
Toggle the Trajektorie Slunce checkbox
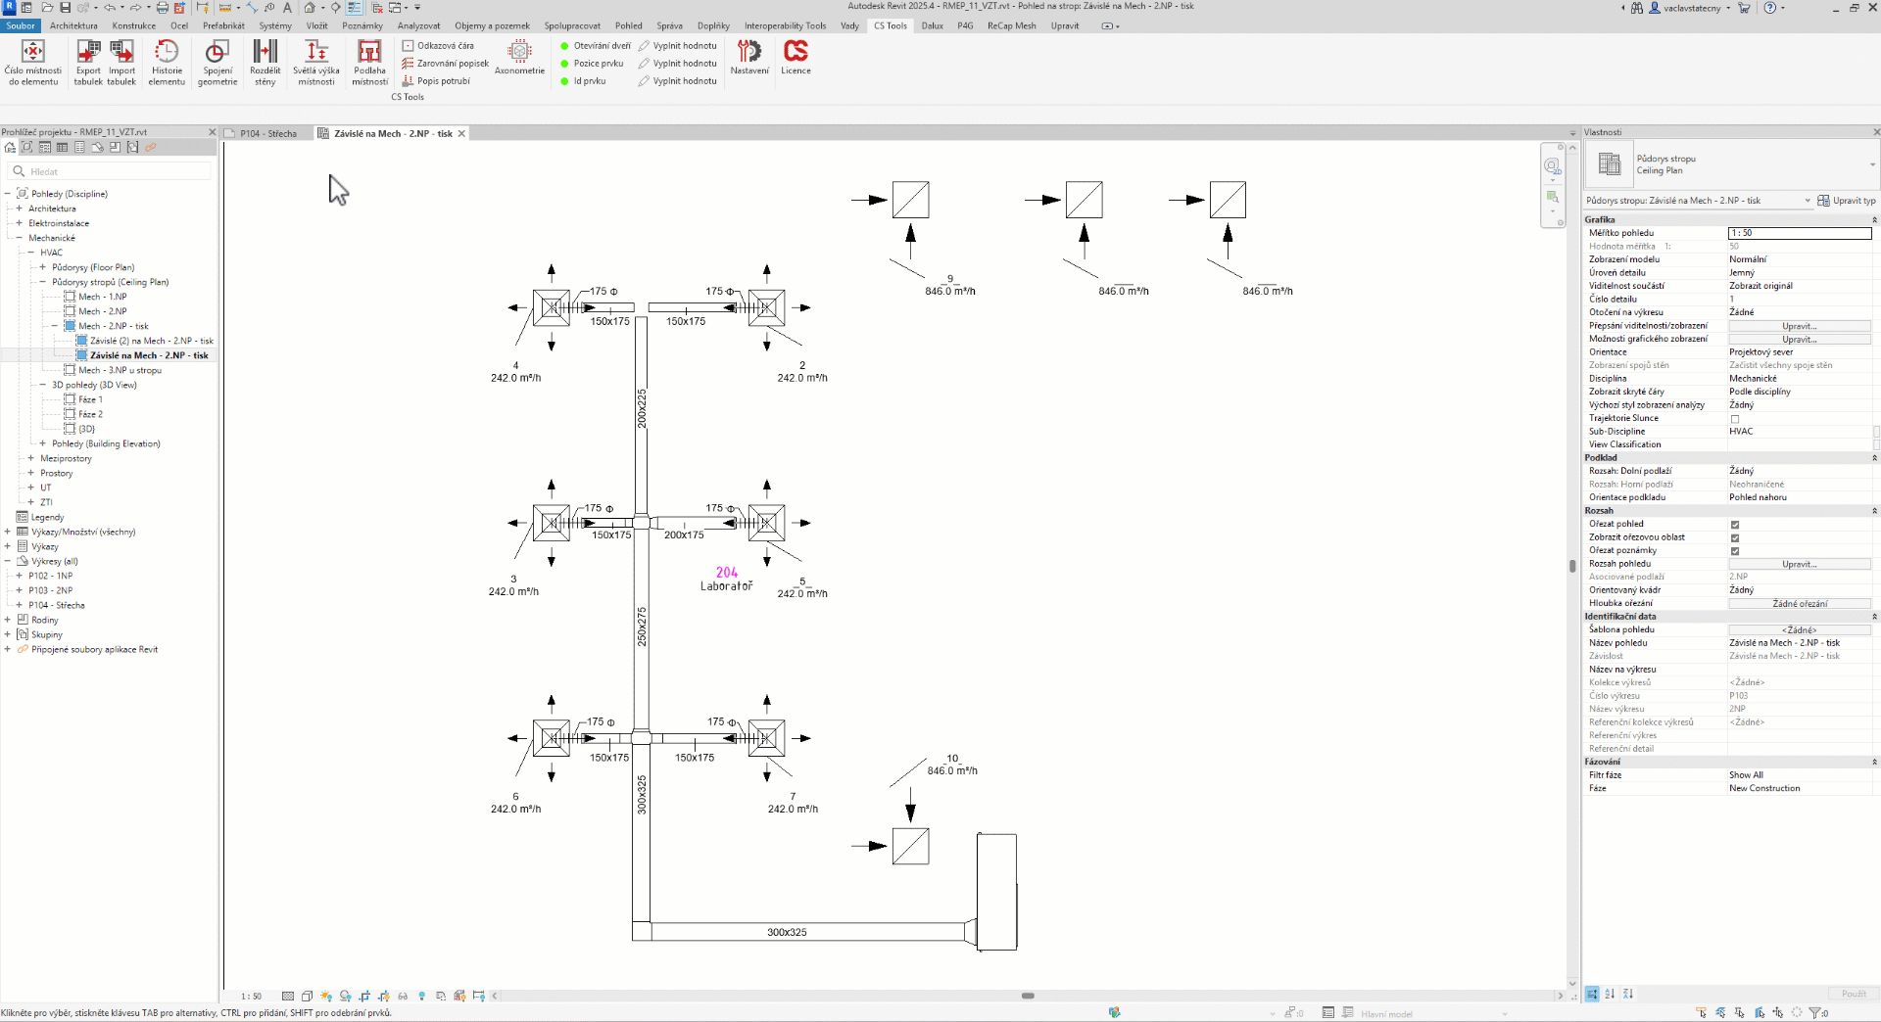(x=1735, y=419)
